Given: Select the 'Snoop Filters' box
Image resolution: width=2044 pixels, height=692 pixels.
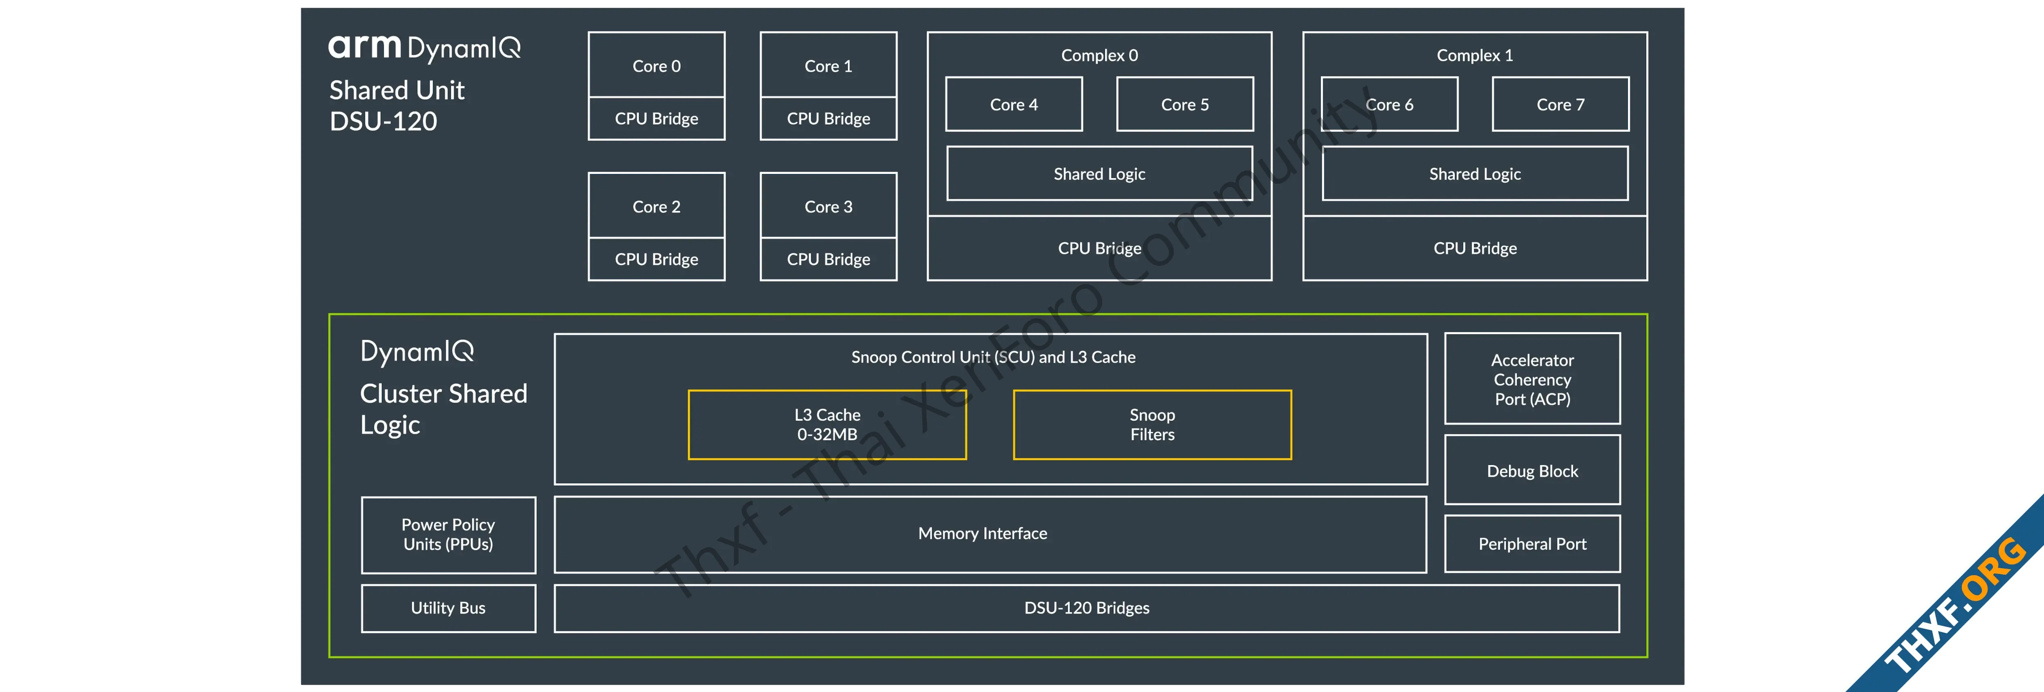Looking at the screenshot, I should (1152, 425).
